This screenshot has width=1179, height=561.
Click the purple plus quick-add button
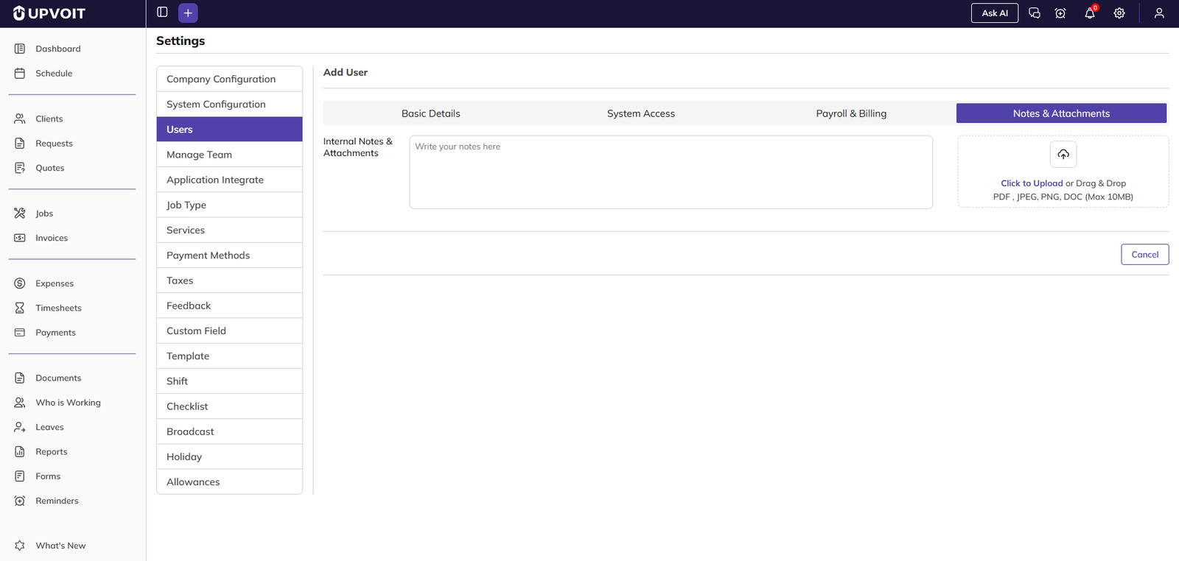(x=188, y=13)
